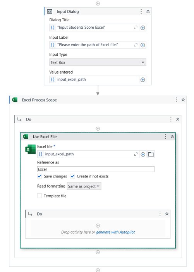This screenshot has height=272, width=194.
Task: Uncheck Create if not exists
Action: [72, 176]
